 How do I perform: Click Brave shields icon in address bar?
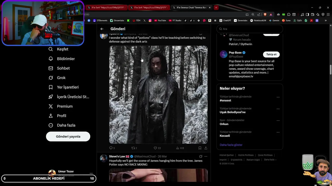pyautogui.click(x=265, y=14)
